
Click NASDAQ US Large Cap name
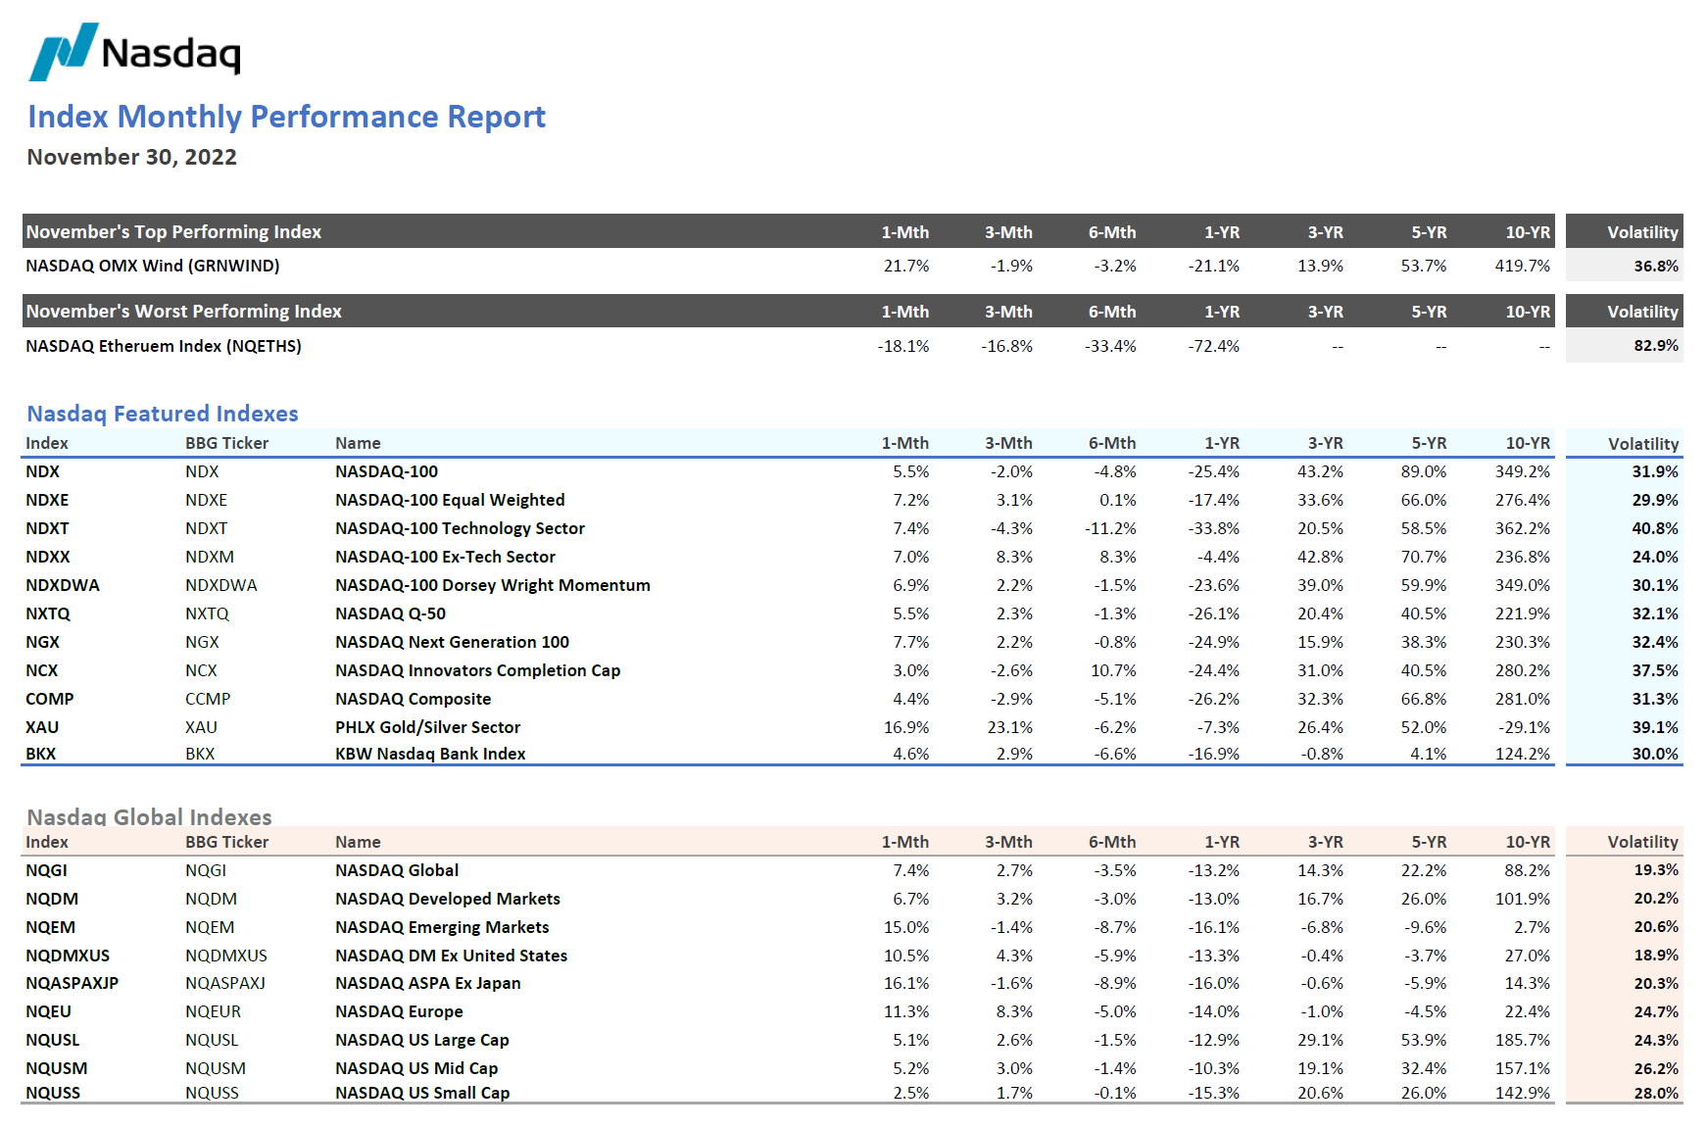coord(422,1040)
